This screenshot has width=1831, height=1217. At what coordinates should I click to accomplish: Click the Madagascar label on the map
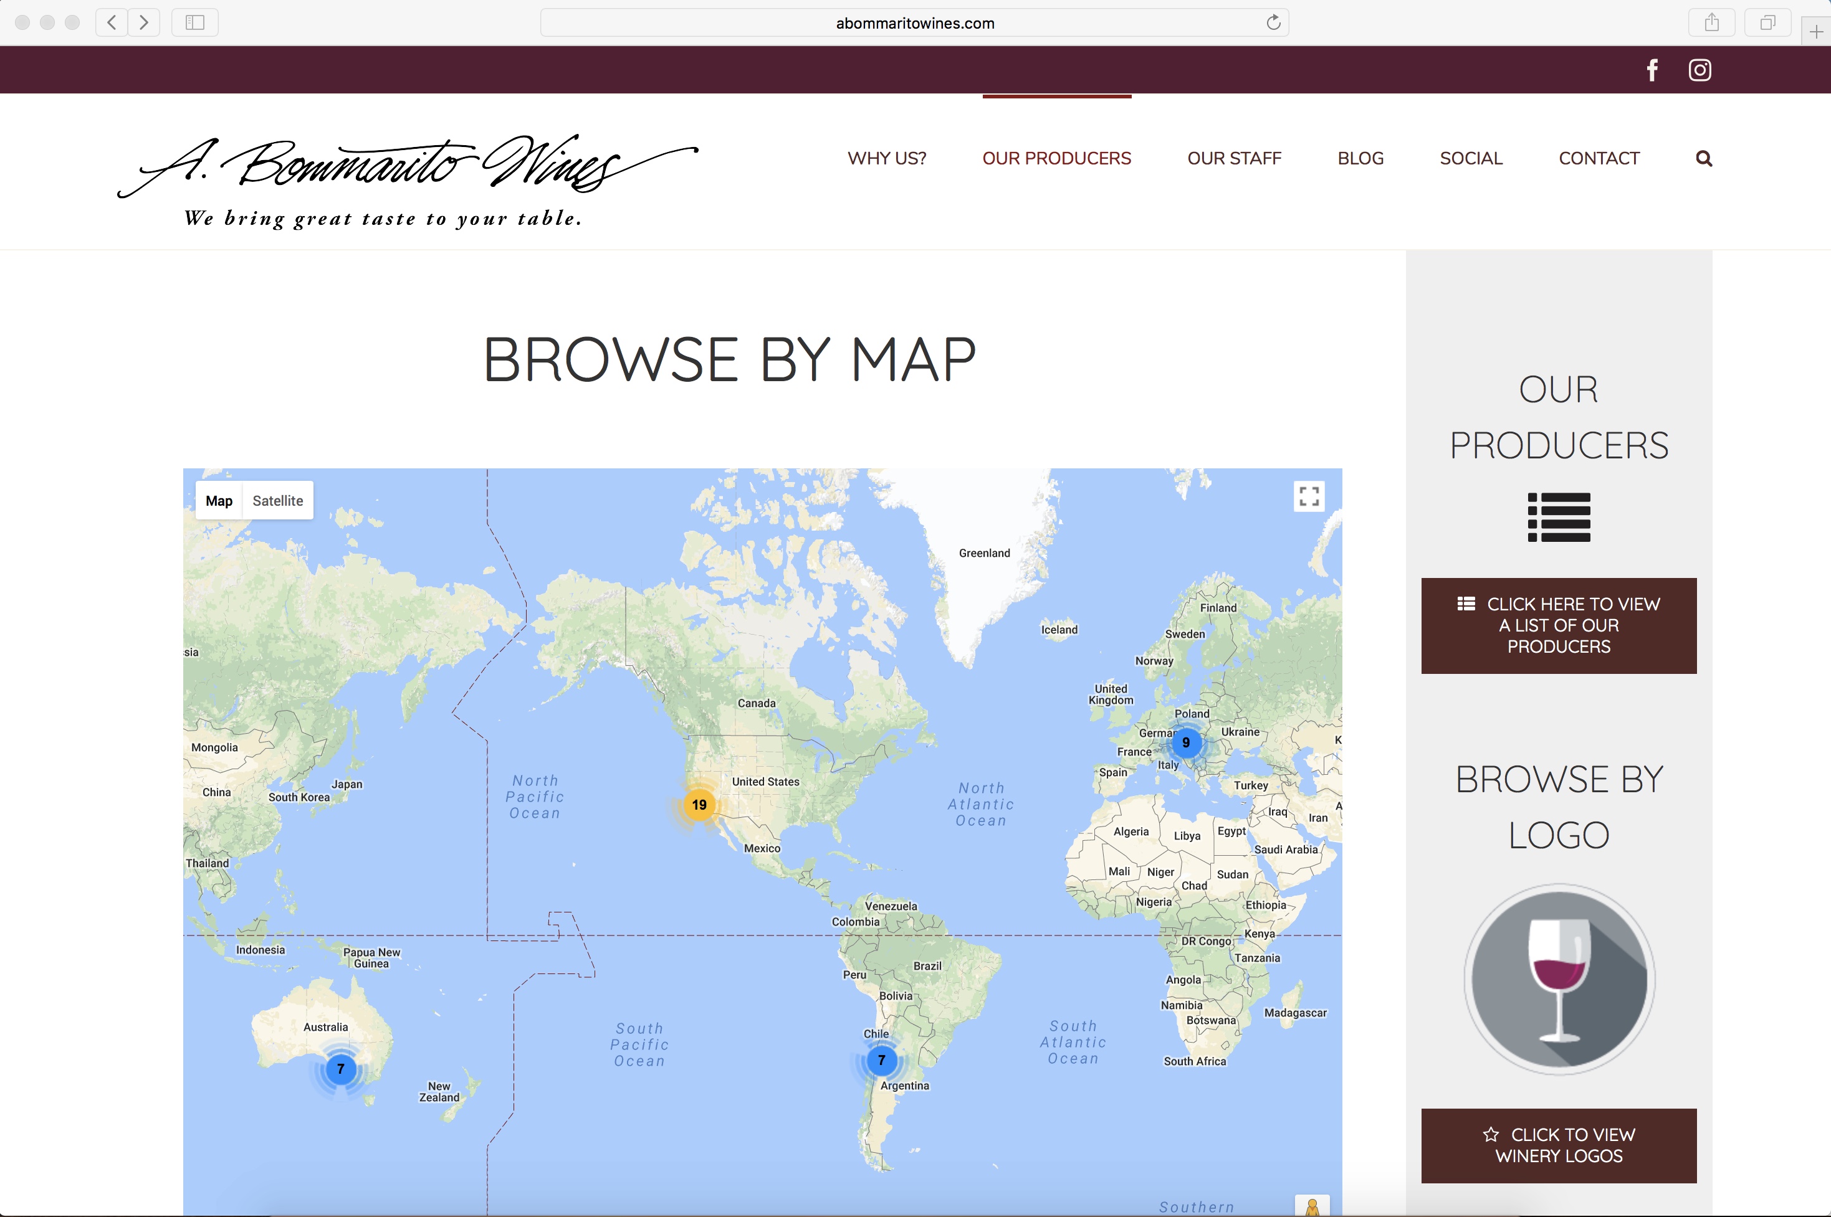[x=1295, y=1013]
